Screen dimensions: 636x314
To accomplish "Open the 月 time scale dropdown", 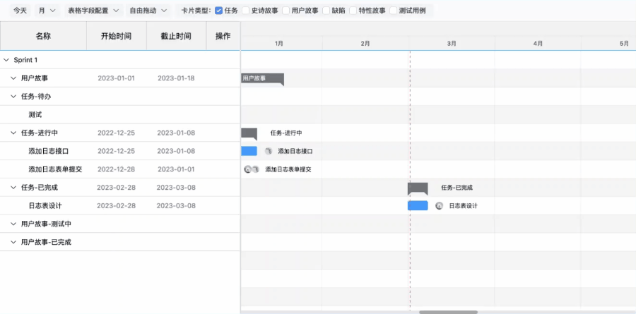I will (x=48, y=11).
